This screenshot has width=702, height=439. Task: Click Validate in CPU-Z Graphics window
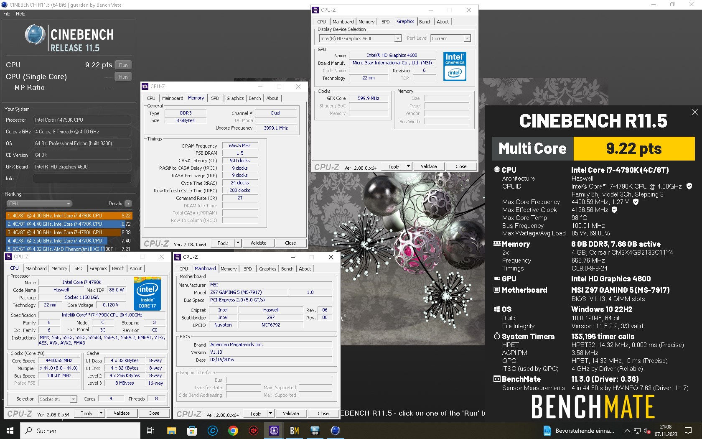[429, 166]
